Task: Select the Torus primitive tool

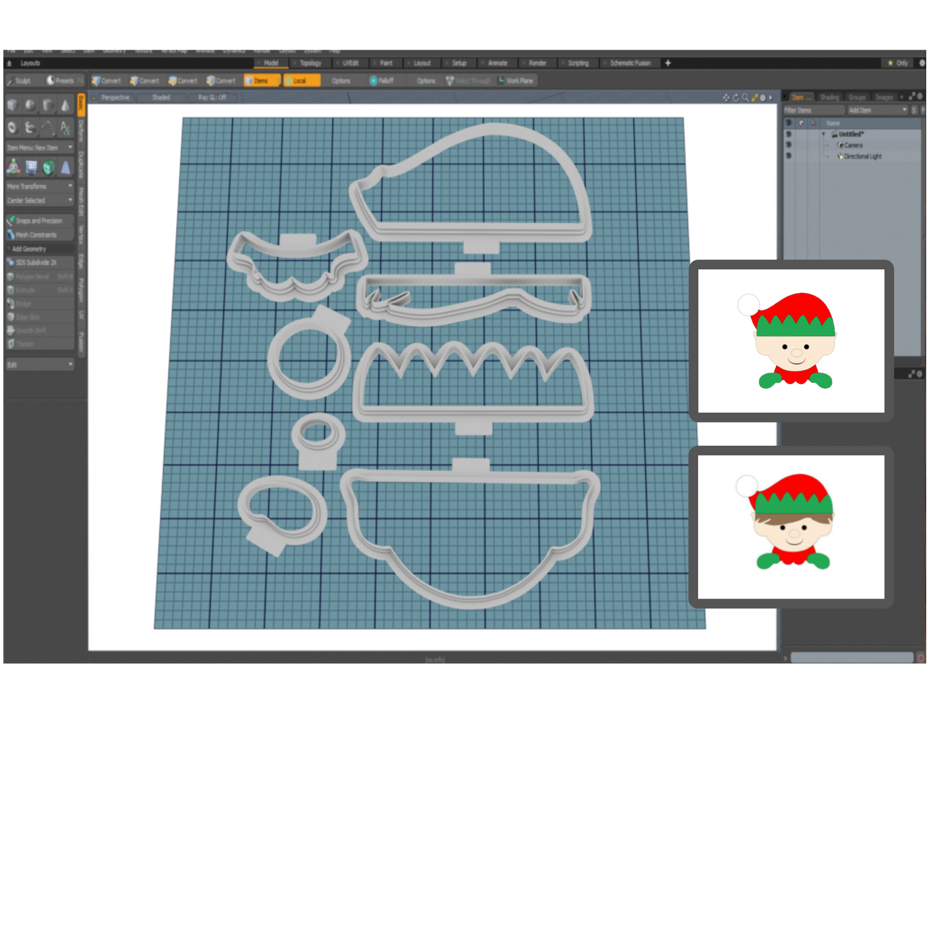Action: point(12,128)
